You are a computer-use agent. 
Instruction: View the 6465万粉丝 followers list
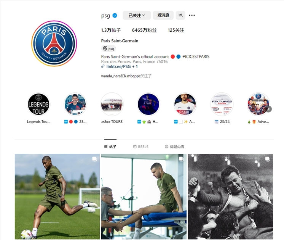(x=144, y=30)
